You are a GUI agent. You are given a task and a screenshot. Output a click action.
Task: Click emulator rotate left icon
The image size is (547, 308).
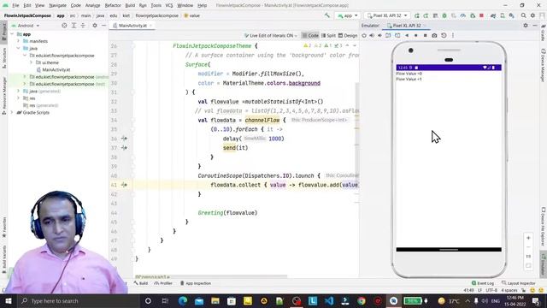tap(388, 35)
